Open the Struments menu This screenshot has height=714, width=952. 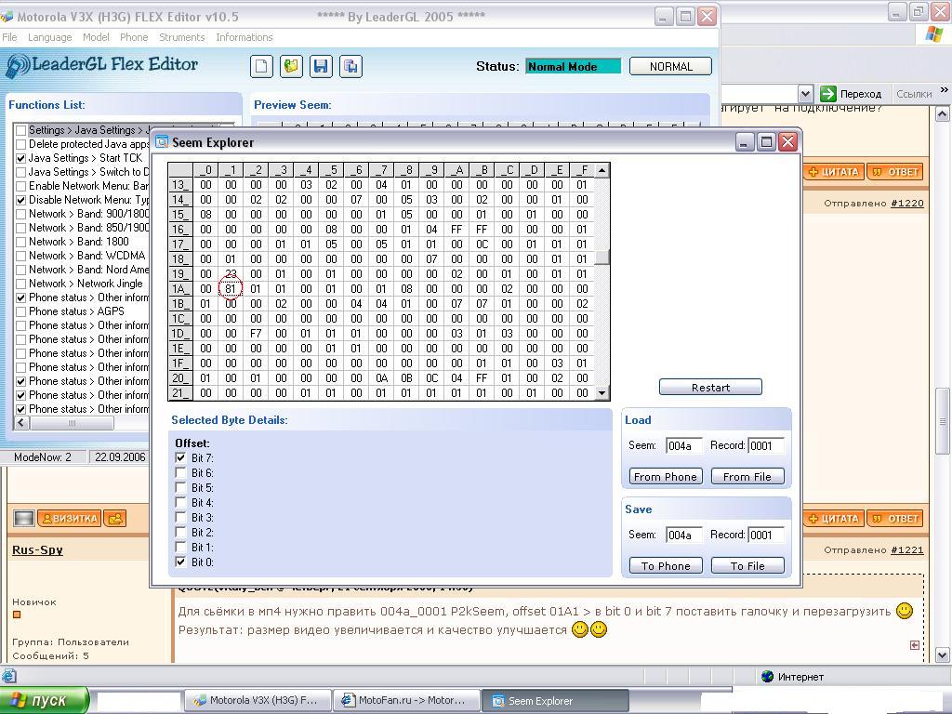[x=181, y=37]
